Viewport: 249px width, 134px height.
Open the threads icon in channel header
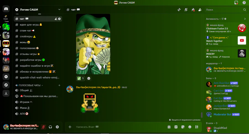coord(179,10)
